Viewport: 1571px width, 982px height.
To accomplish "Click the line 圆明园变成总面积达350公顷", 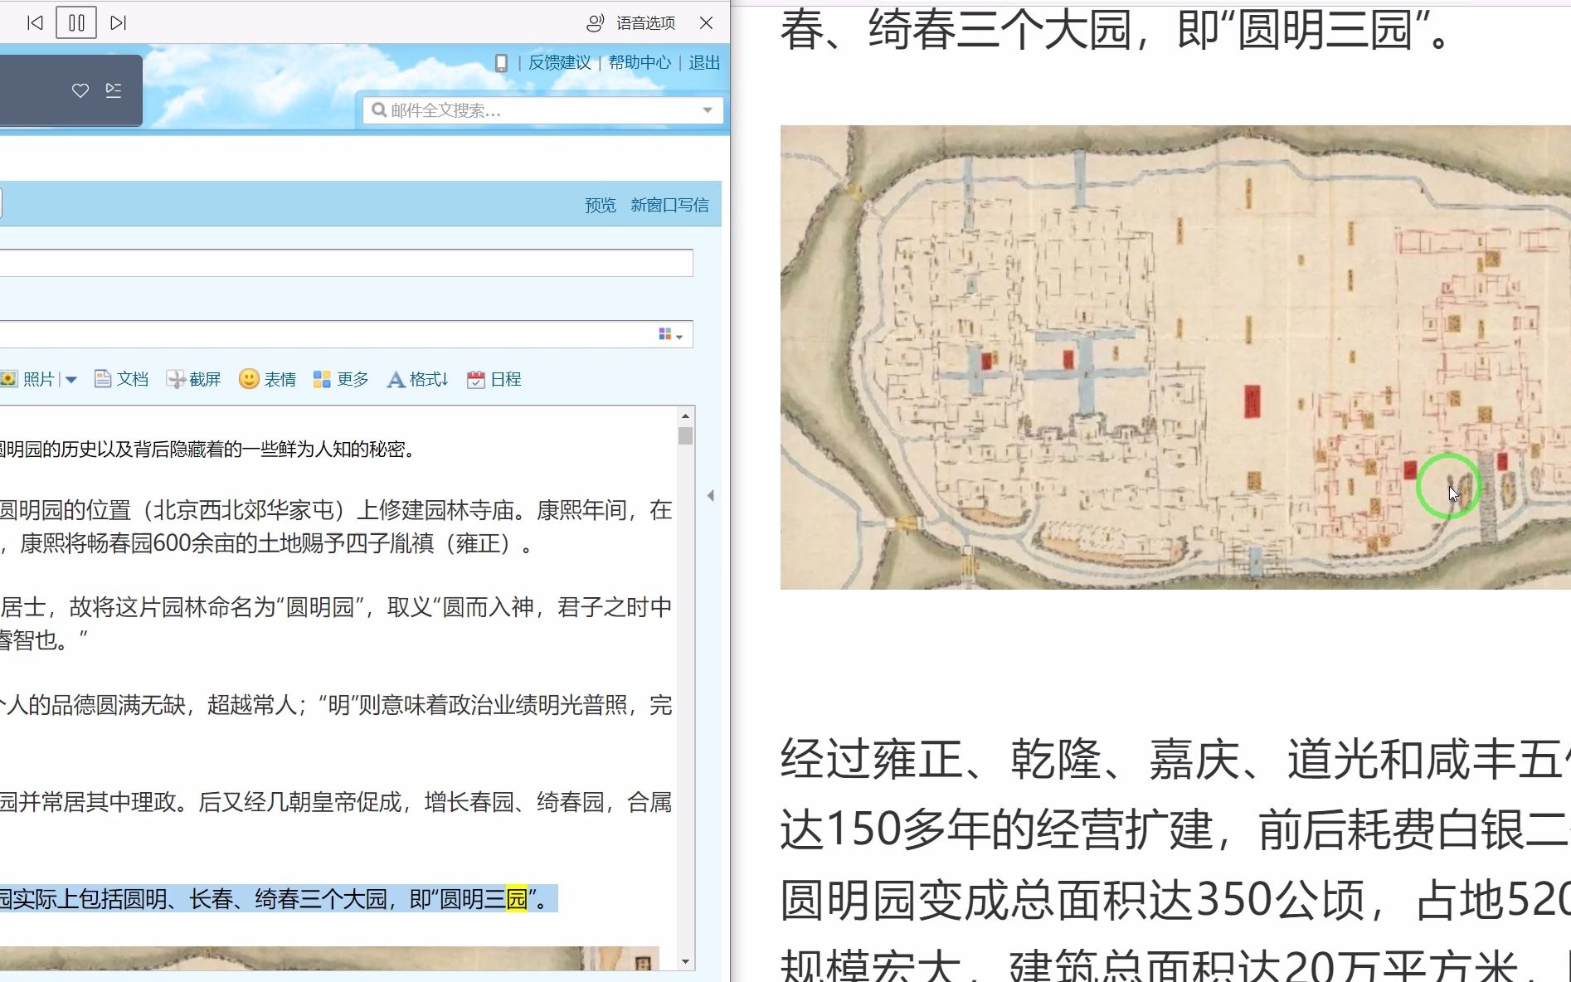I will point(1175,900).
